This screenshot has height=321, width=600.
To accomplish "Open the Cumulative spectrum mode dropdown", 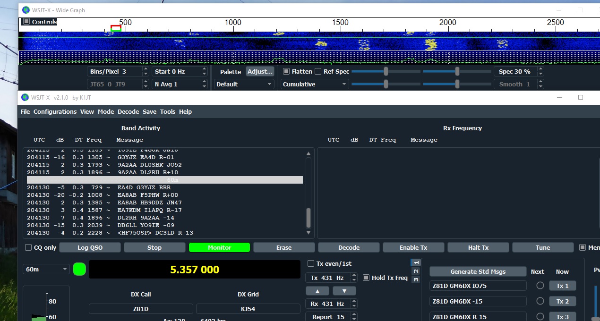I will click(x=315, y=84).
